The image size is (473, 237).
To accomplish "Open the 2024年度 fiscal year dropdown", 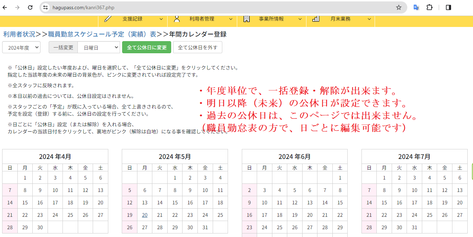I will pos(21,48).
